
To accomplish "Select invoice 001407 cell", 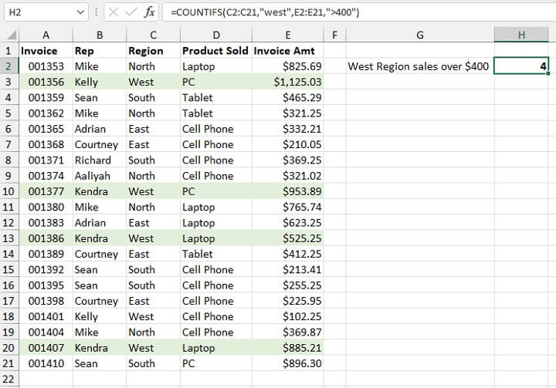I will pyautogui.click(x=46, y=348).
